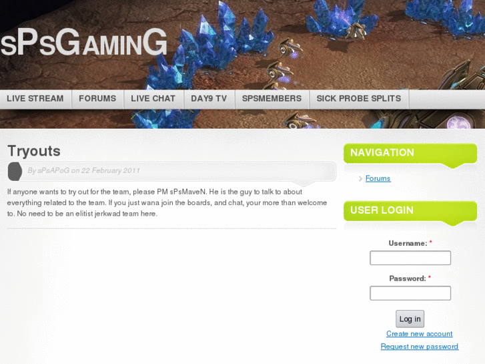Click the gray author avatar icon

[15, 171]
